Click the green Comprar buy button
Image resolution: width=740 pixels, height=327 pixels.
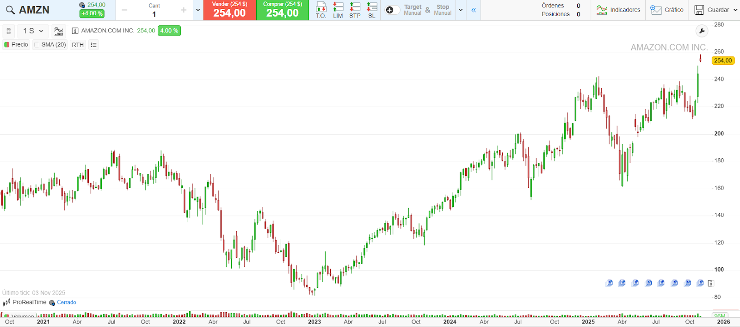coord(283,10)
